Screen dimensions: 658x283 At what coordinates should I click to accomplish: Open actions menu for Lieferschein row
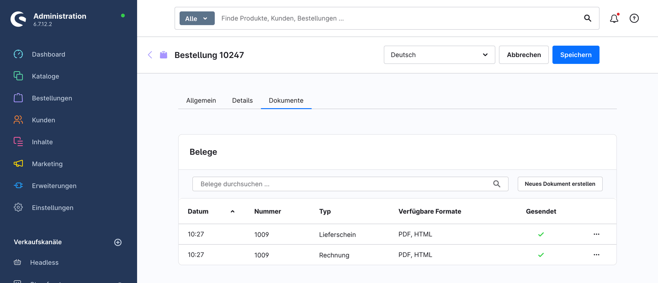[596, 234]
